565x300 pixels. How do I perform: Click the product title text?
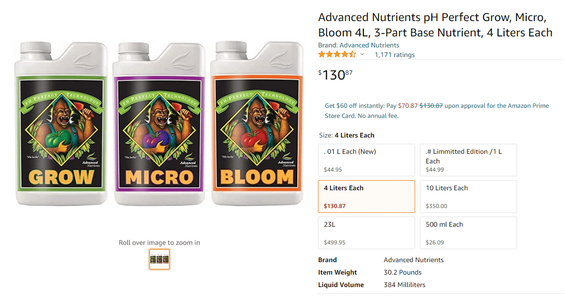pyautogui.click(x=435, y=25)
